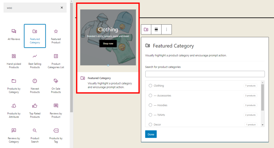Choose the Accessories category radio option

coord(150,95)
